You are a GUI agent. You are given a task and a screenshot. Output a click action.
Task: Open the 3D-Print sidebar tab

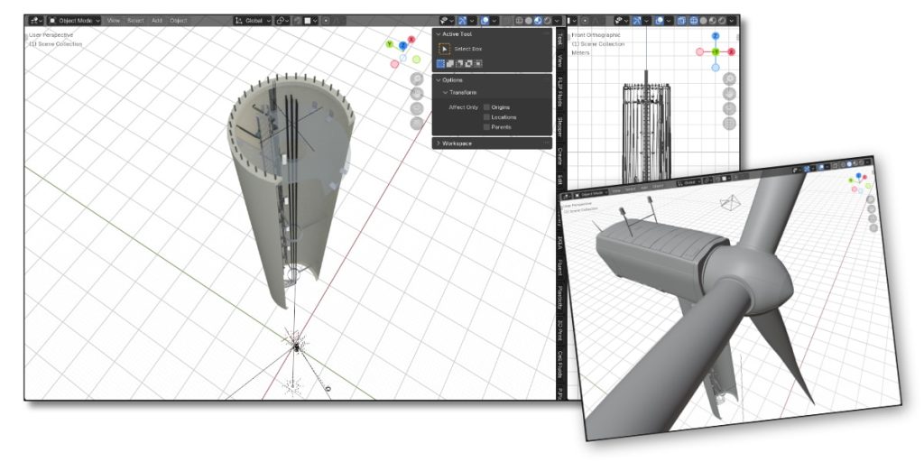(559, 328)
